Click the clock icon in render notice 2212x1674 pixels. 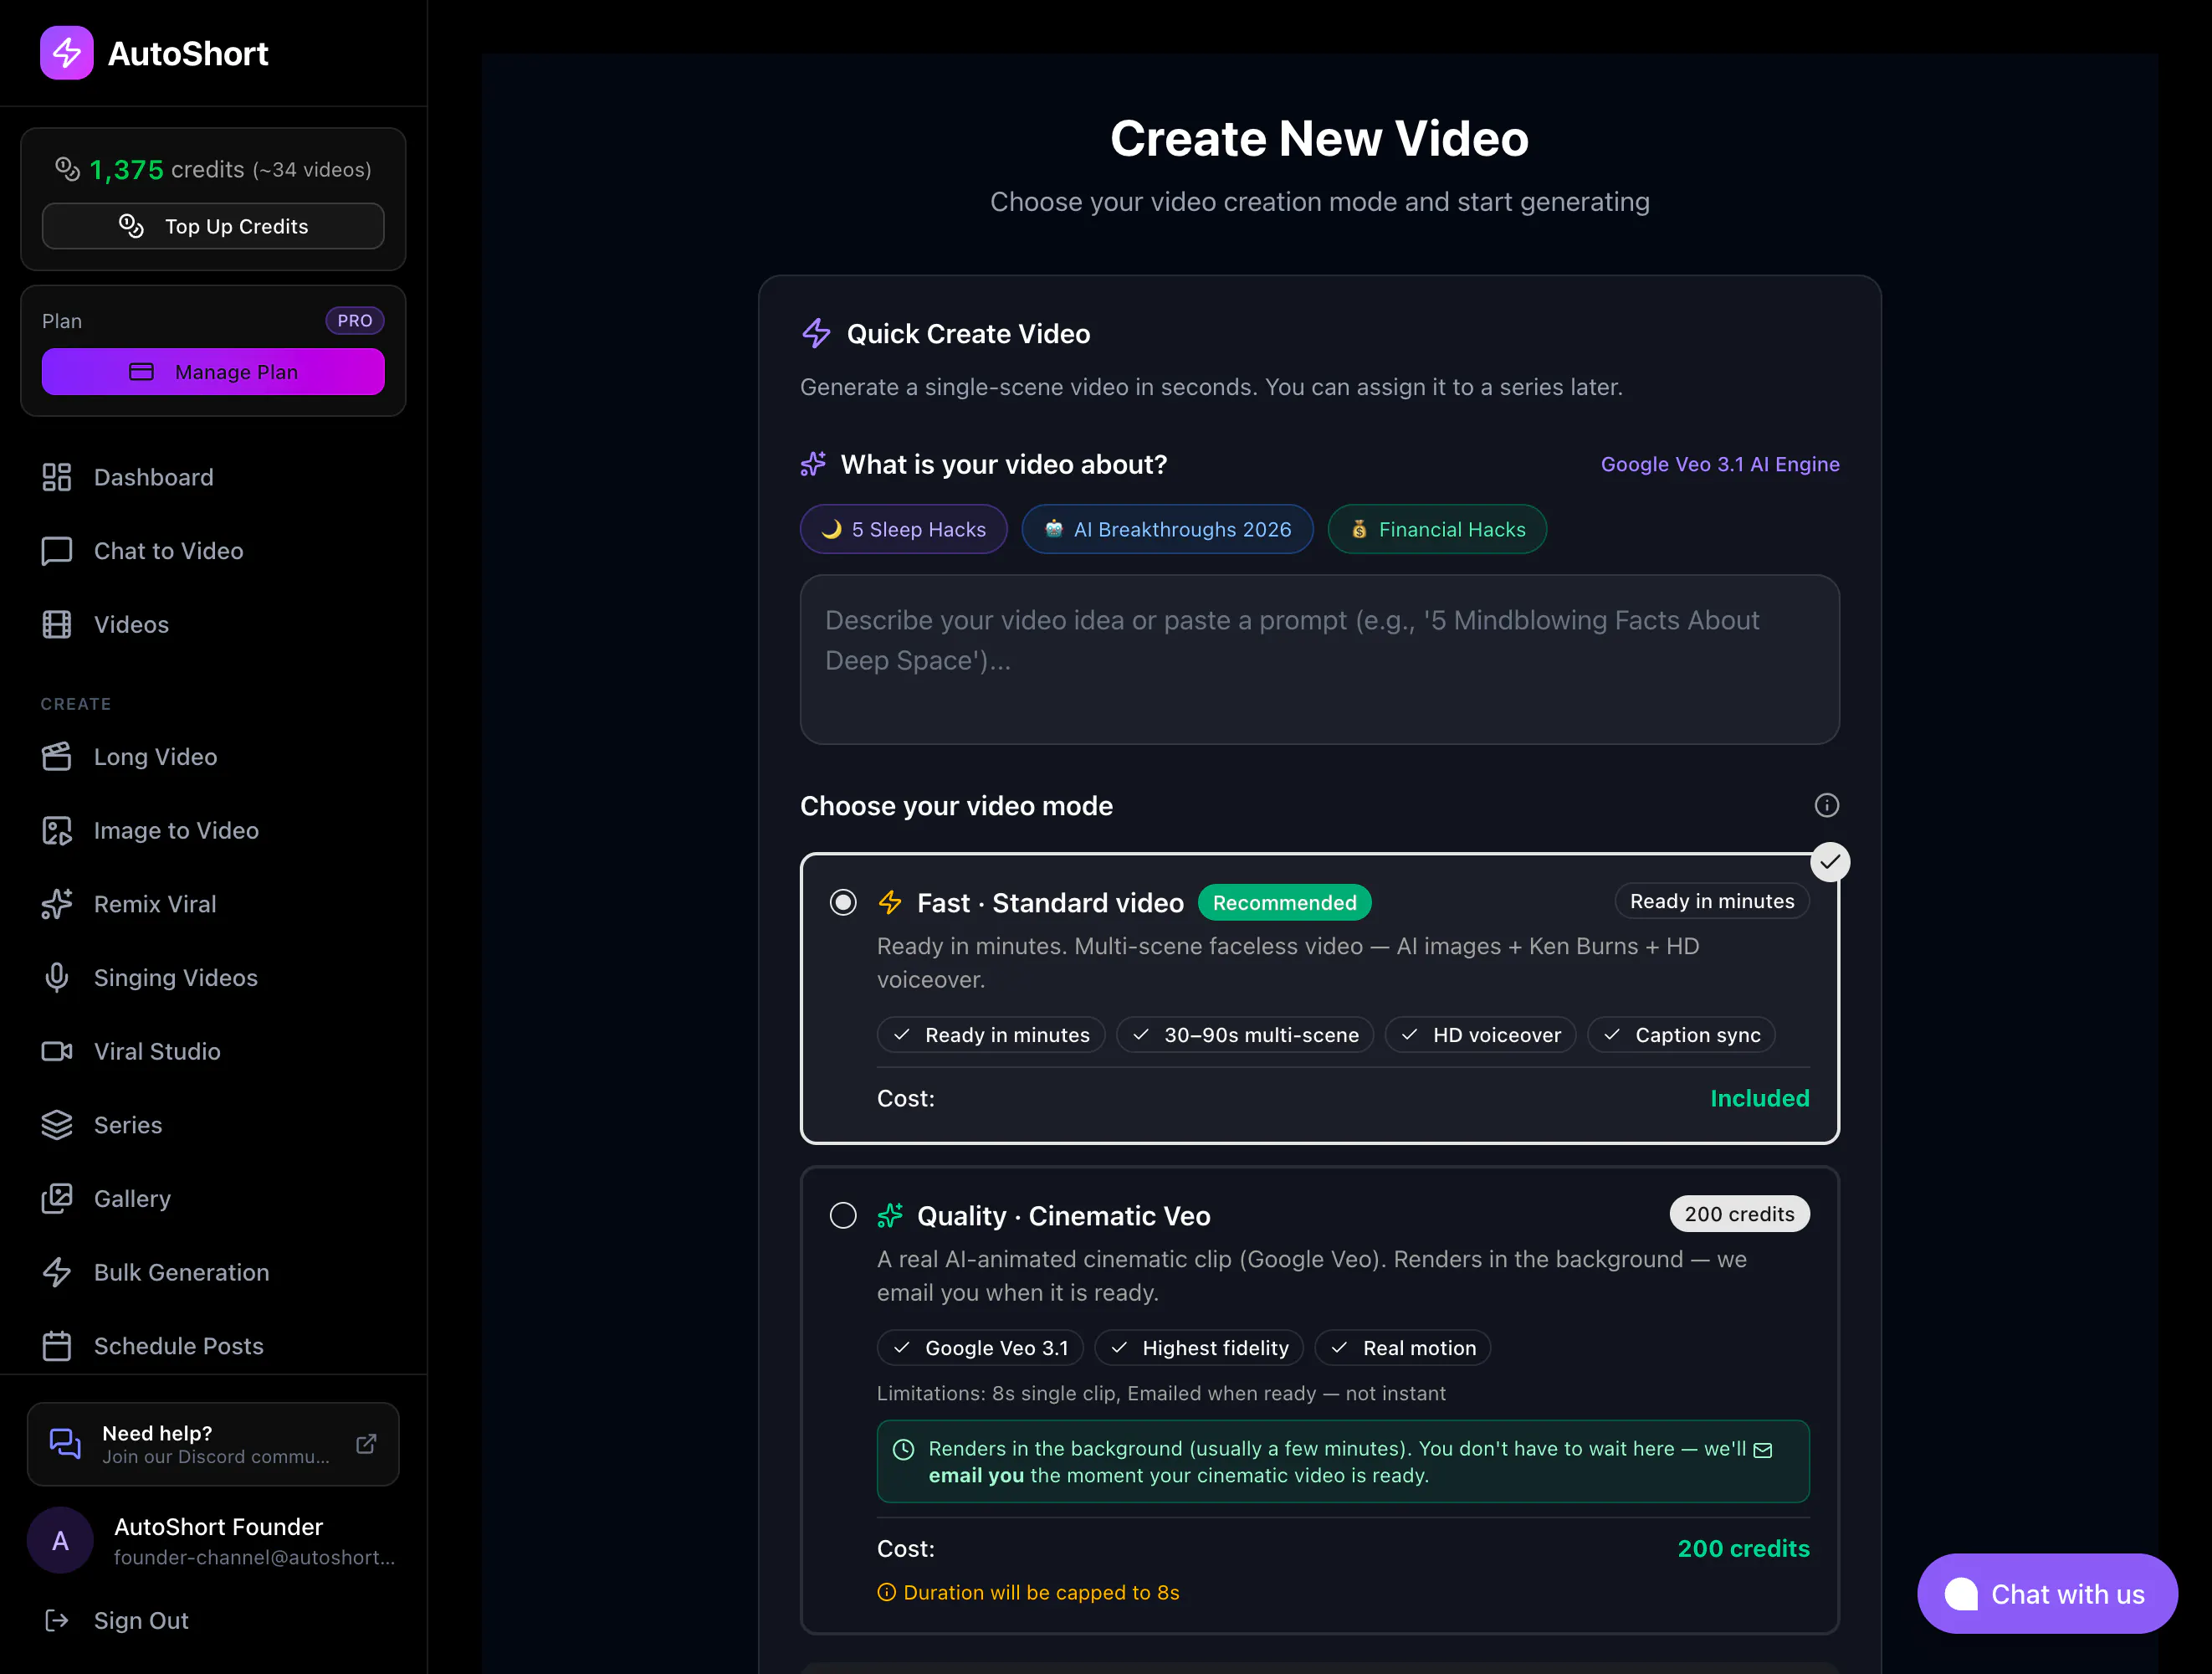pos(903,1449)
